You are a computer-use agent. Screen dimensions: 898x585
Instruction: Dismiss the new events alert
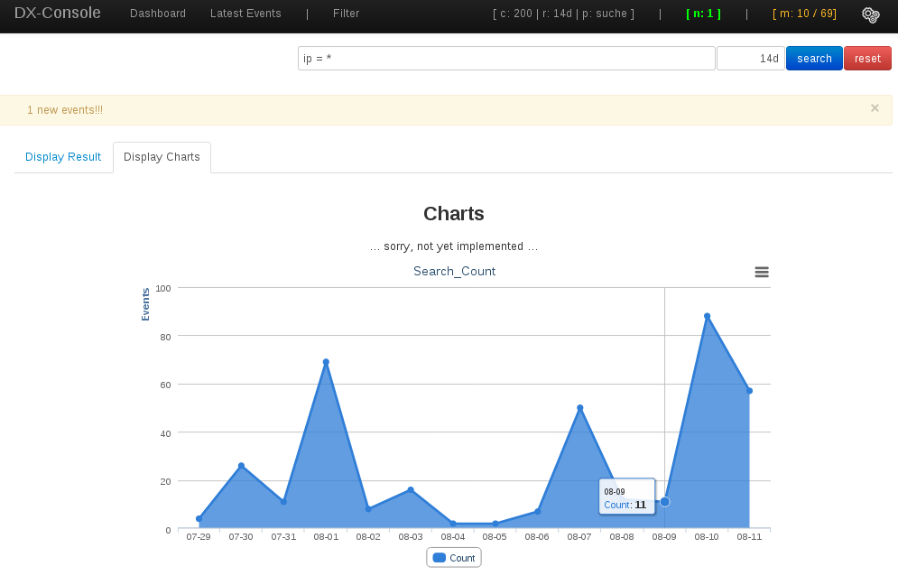click(875, 107)
